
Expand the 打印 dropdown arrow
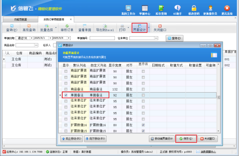(x=128, y=28)
